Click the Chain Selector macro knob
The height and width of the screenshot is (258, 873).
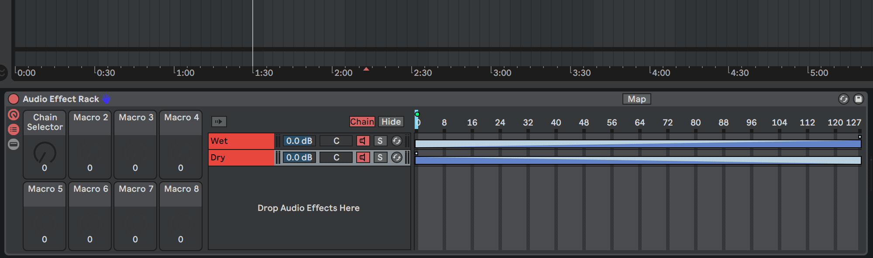click(x=45, y=153)
